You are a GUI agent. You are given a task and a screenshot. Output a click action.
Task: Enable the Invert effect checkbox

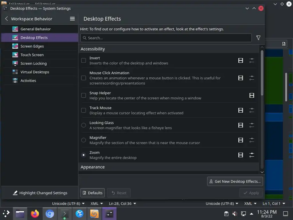click(84, 60)
